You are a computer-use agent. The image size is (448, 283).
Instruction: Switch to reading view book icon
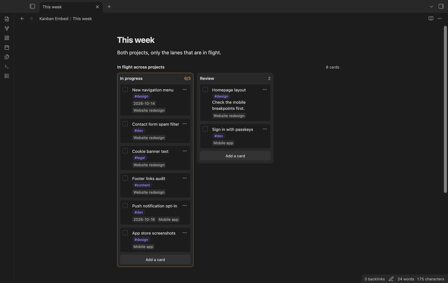431,18
